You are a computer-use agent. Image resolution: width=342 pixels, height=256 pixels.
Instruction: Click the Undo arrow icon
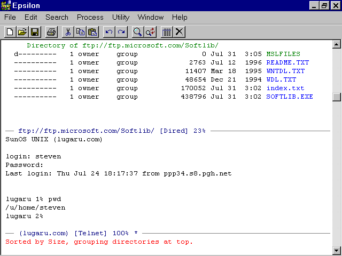pyautogui.click(x=109, y=32)
